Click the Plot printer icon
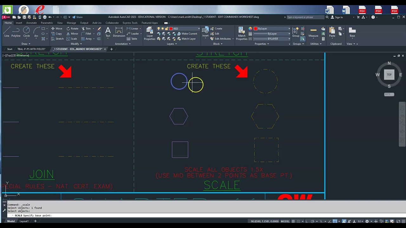406x228 pixels. coord(45,17)
